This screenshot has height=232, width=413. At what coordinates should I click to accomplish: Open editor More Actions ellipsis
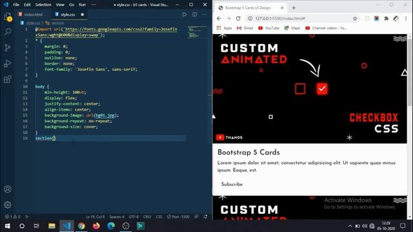tap(204, 14)
